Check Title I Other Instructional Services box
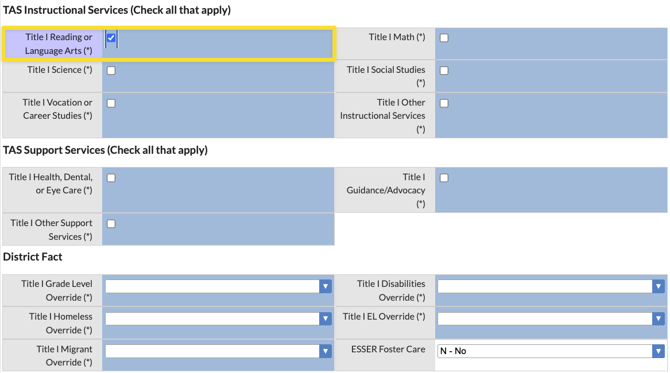Image resolution: width=670 pixels, height=373 pixels. tap(444, 103)
